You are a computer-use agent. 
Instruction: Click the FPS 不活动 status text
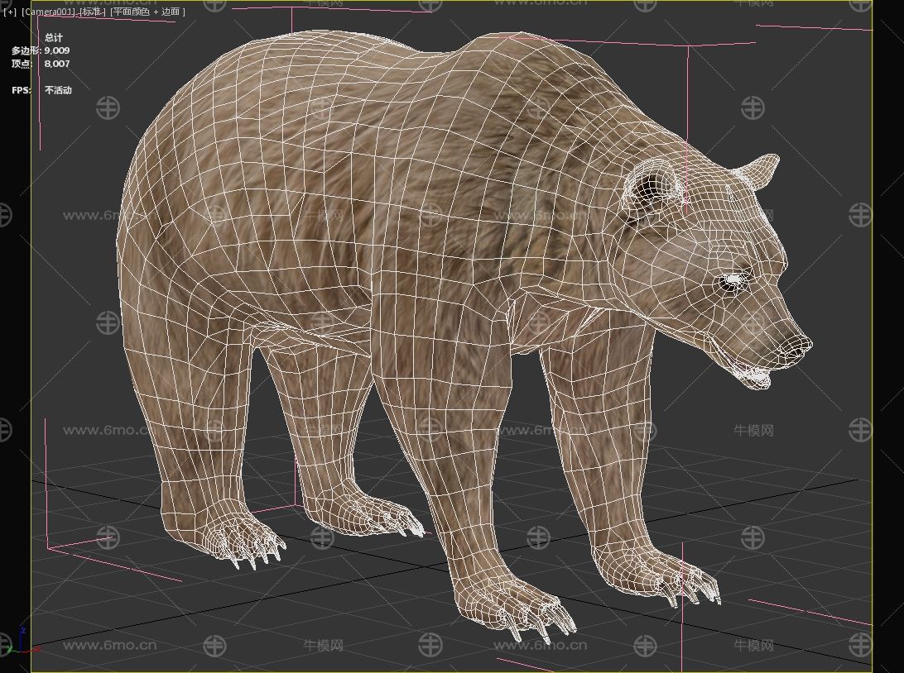point(58,90)
